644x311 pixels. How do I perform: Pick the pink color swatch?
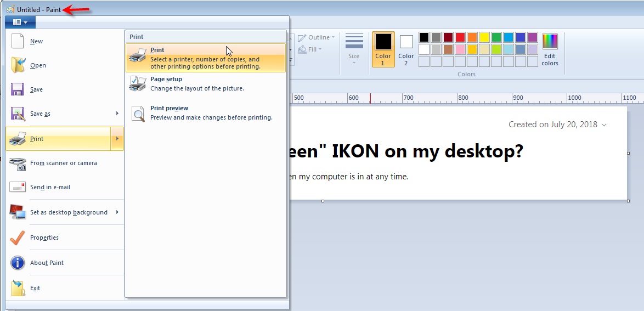pyautogui.click(x=460, y=49)
